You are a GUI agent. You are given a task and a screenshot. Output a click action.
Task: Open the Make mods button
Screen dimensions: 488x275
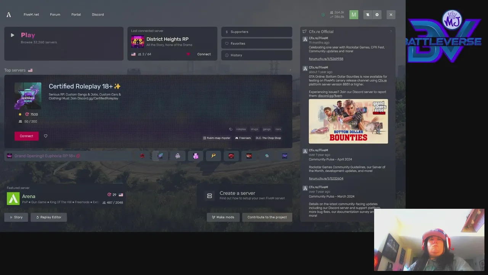click(x=223, y=217)
